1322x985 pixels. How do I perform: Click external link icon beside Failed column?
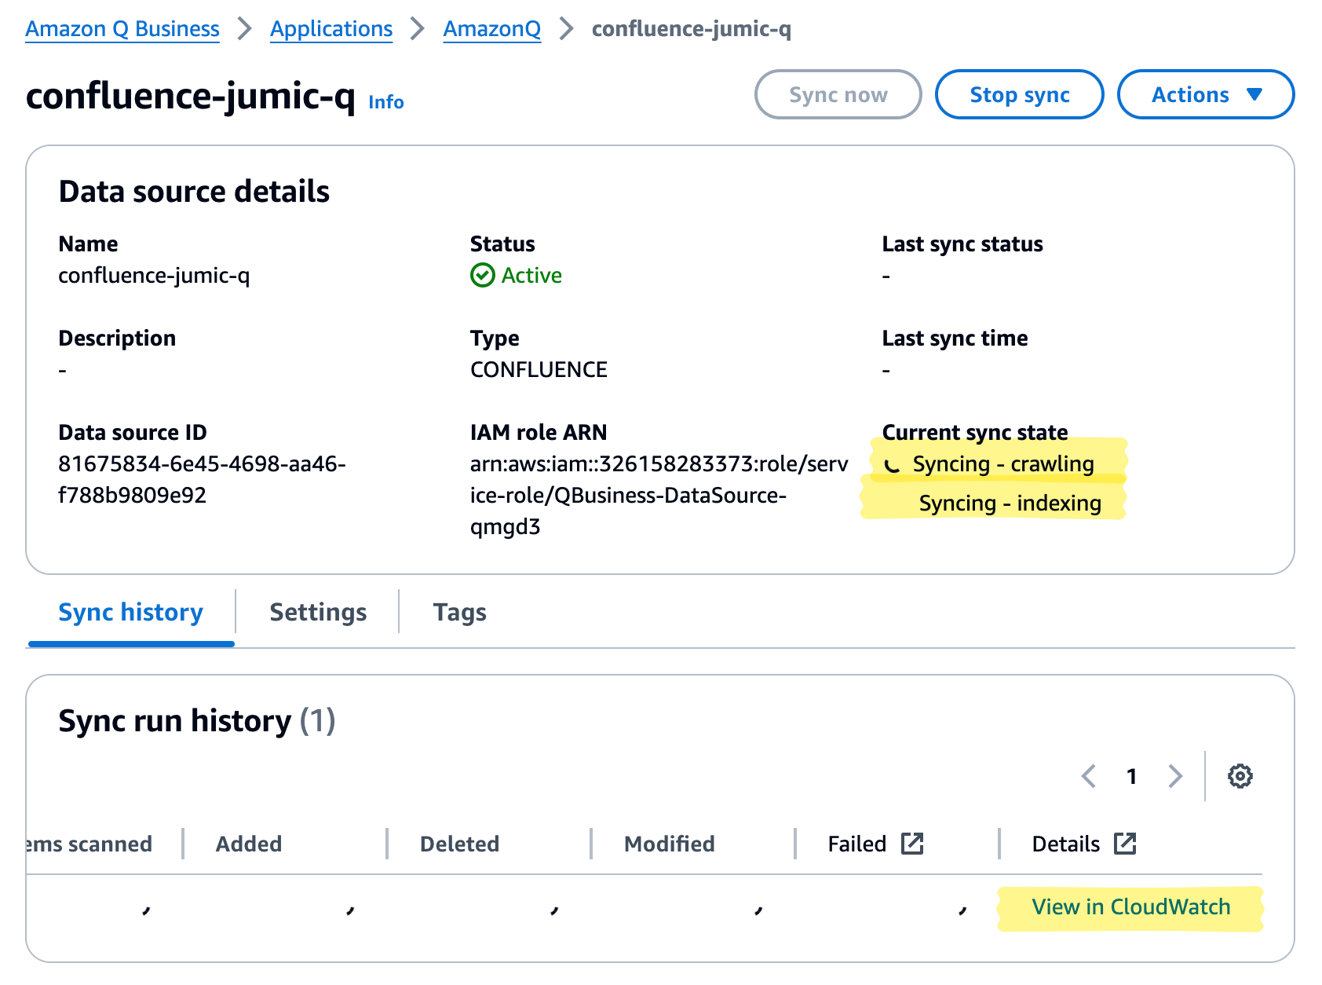click(912, 844)
